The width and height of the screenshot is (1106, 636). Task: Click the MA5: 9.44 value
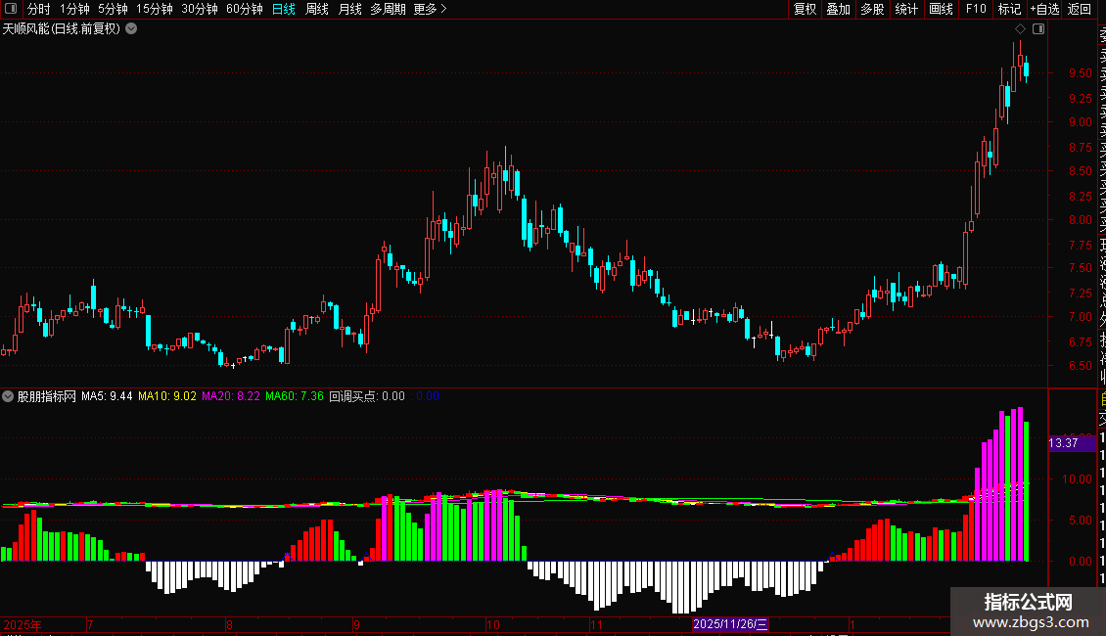(x=107, y=396)
